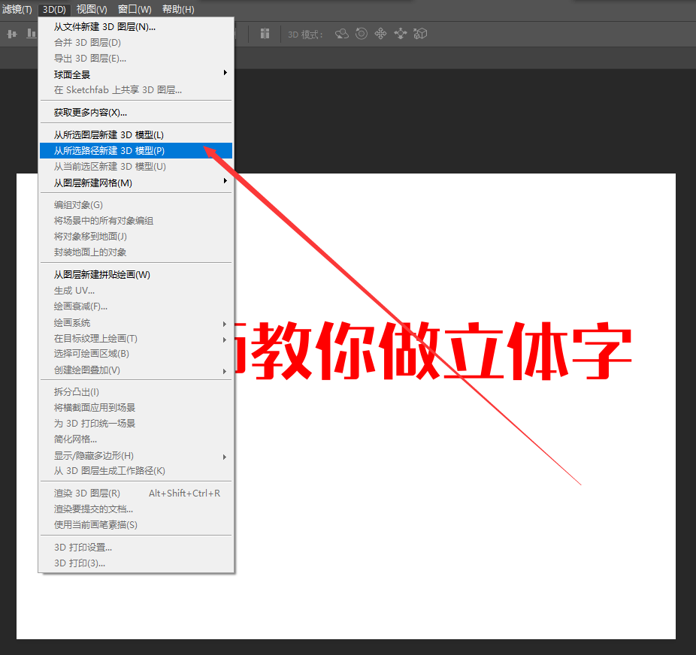Choose 生成 UV...
This screenshot has height=655, width=696.
(136, 291)
